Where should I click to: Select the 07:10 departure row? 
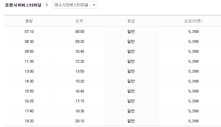[x=112, y=32]
